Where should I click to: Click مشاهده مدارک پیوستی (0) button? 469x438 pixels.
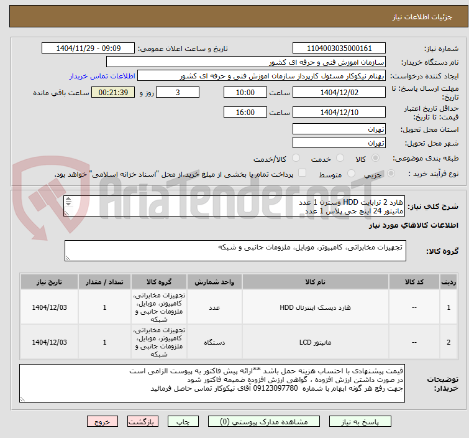click(264, 422)
